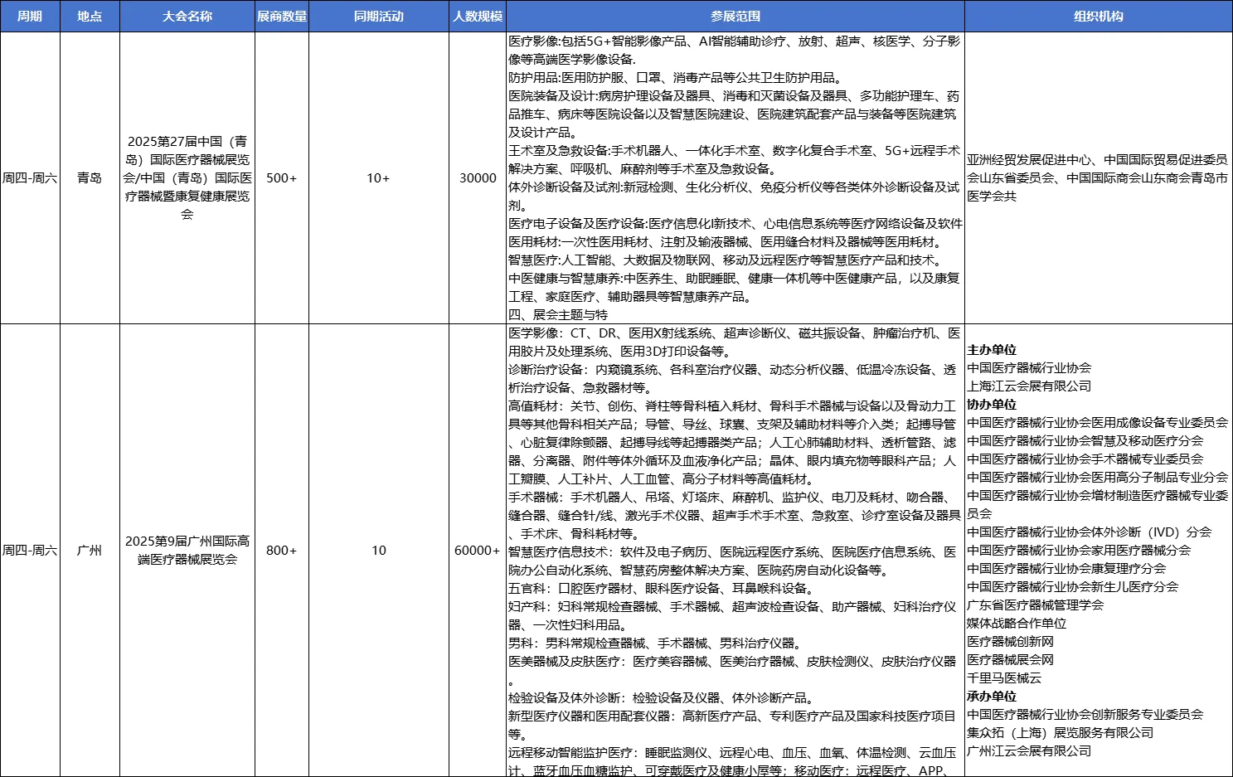Click the 10 concurrent activities cell

click(379, 551)
